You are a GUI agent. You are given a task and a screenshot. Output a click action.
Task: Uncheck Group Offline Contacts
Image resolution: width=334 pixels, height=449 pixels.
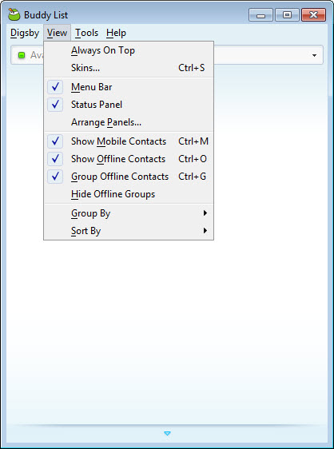pyautogui.click(x=129, y=177)
